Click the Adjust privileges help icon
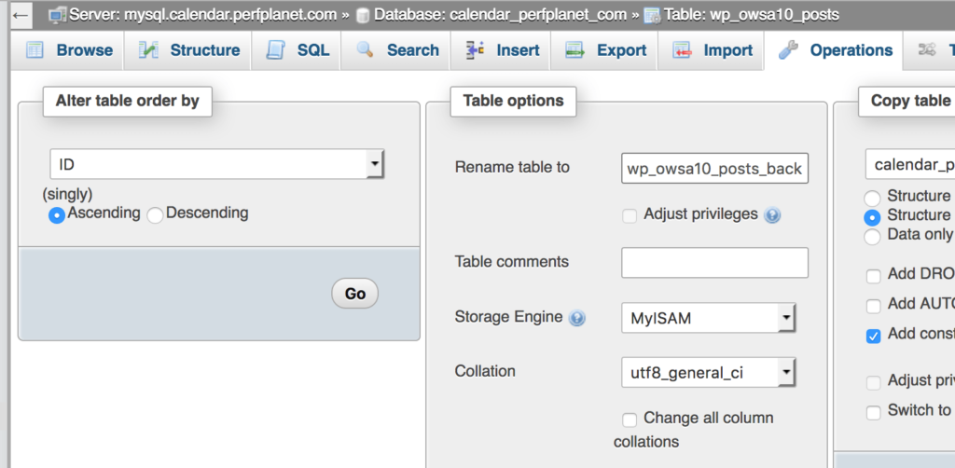The image size is (955, 468). 772,215
